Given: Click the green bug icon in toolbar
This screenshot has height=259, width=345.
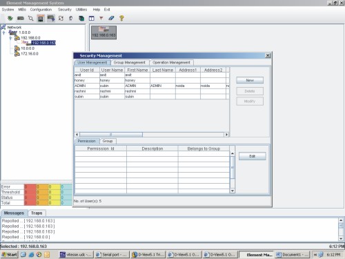Looking at the screenshot, I should [10, 18].
